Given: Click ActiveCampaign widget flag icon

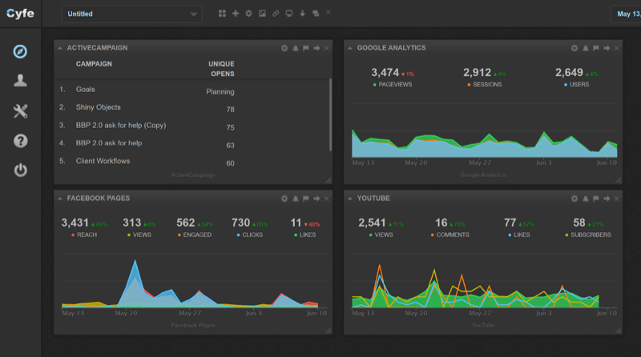Looking at the screenshot, I should point(306,48).
